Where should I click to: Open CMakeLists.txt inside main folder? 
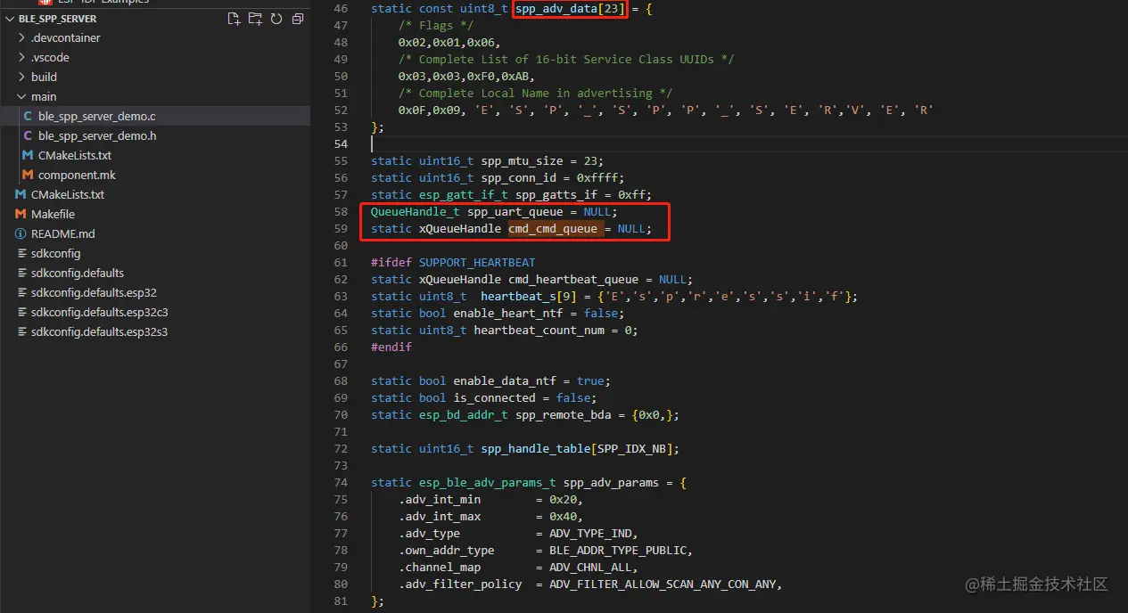(155, 155)
